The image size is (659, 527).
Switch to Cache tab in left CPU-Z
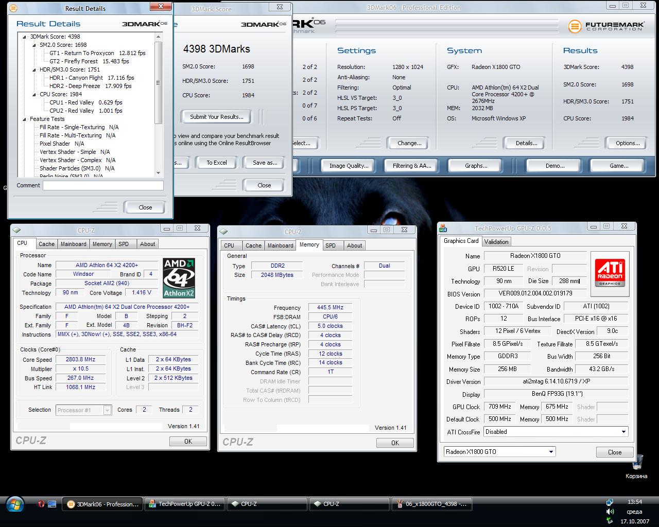click(46, 244)
